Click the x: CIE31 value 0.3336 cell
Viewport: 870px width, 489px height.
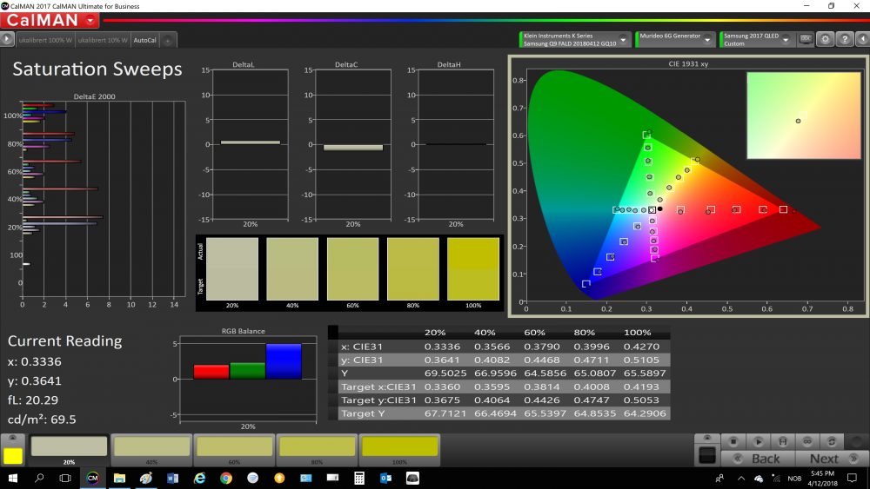[442, 347]
